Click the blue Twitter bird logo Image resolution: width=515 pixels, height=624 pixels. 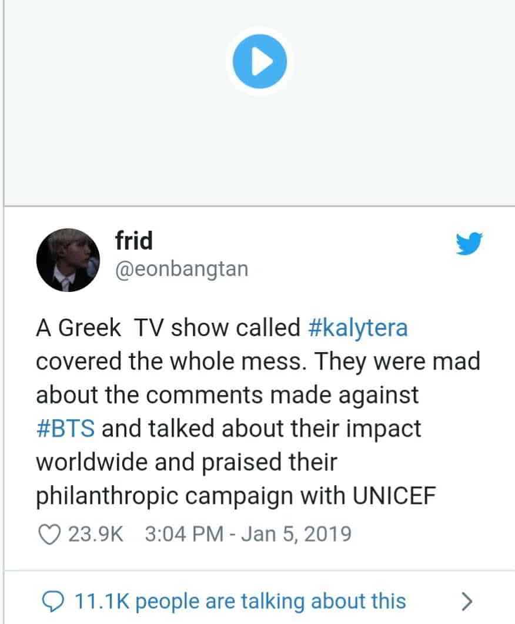(469, 244)
